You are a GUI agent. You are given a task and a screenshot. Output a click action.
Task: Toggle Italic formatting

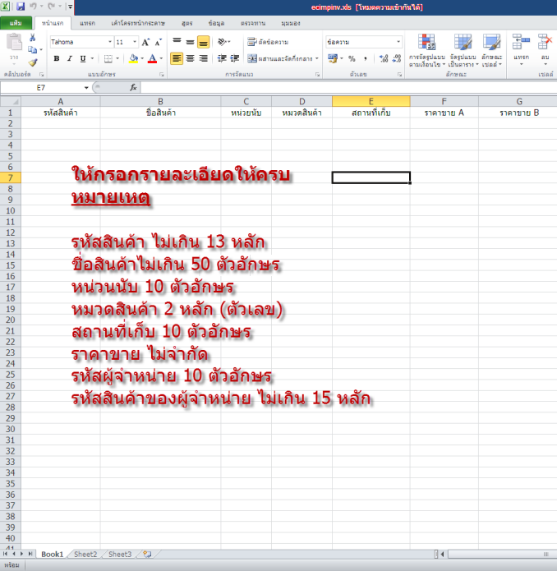tap(70, 58)
